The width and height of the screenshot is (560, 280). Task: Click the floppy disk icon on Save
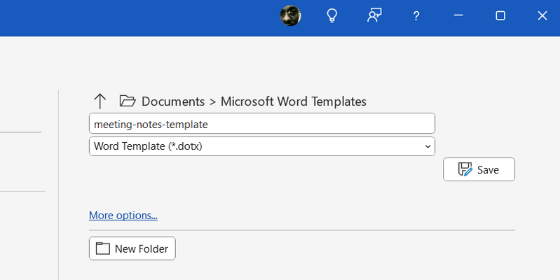pos(465,169)
